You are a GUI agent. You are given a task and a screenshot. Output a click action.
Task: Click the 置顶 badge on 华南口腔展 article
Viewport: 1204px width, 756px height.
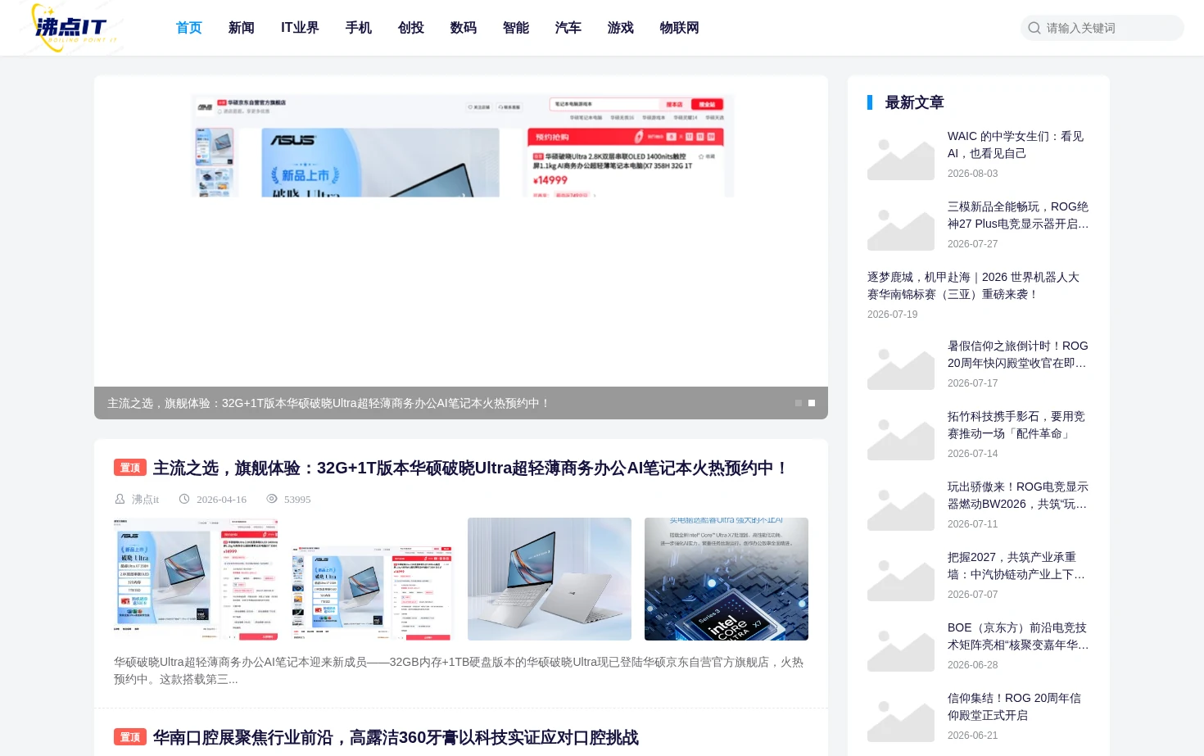[x=130, y=737]
